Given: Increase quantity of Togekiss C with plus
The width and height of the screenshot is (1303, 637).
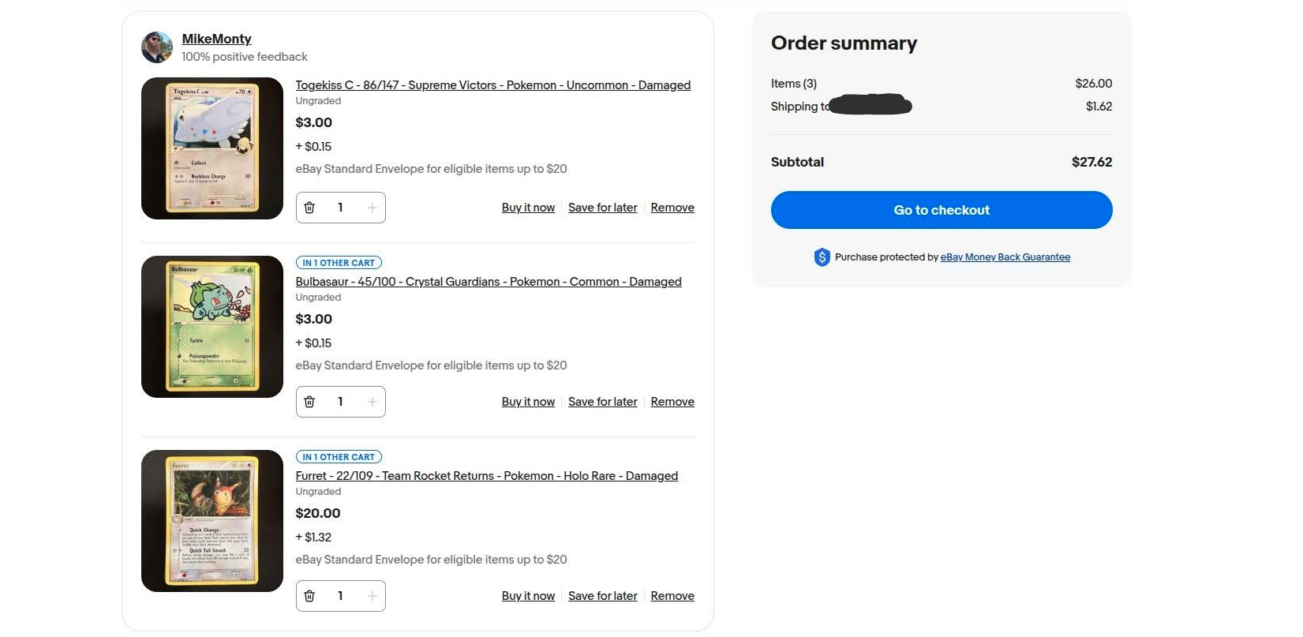Looking at the screenshot, I should [x=372, y=208].
